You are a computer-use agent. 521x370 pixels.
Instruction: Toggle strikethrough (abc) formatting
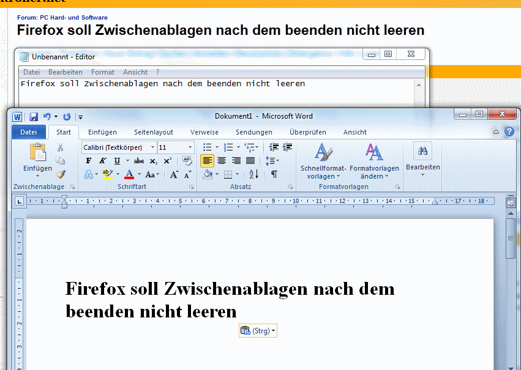tap(139, 161)
